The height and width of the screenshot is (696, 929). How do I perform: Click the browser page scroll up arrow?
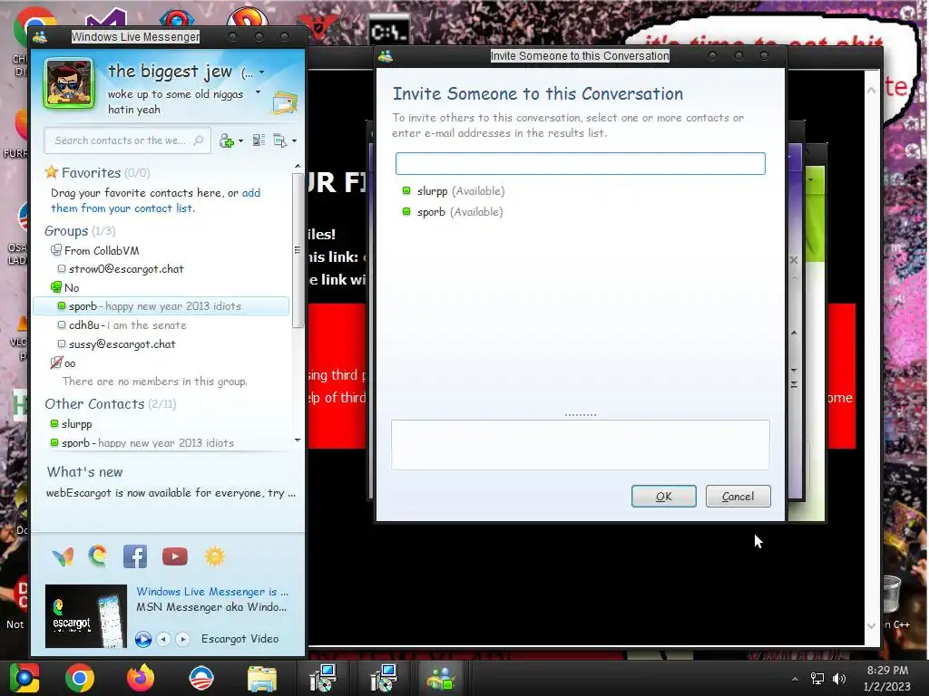coord(872,91)
